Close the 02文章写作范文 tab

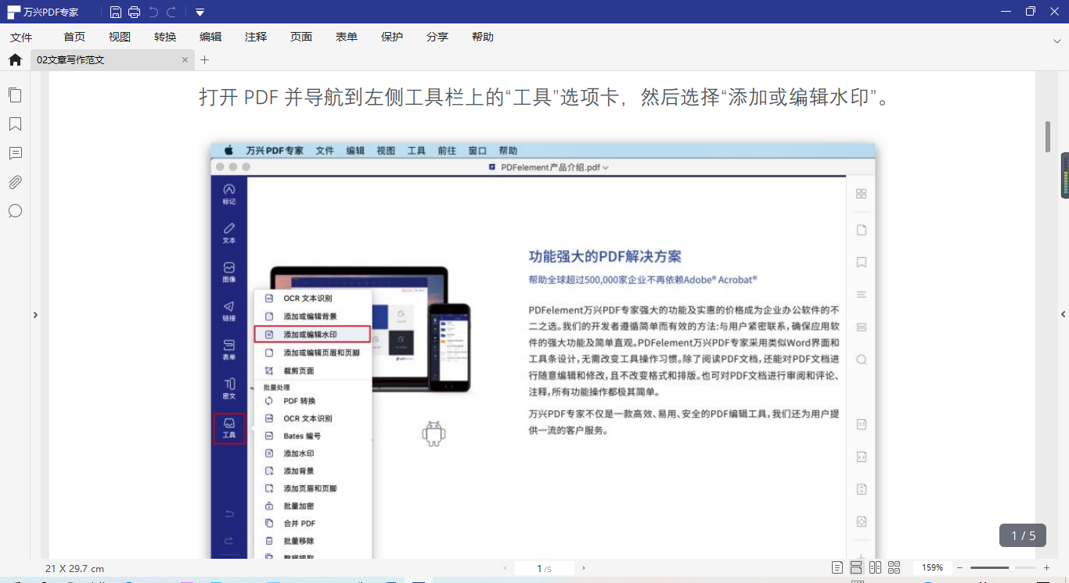(x=185, y=59)
